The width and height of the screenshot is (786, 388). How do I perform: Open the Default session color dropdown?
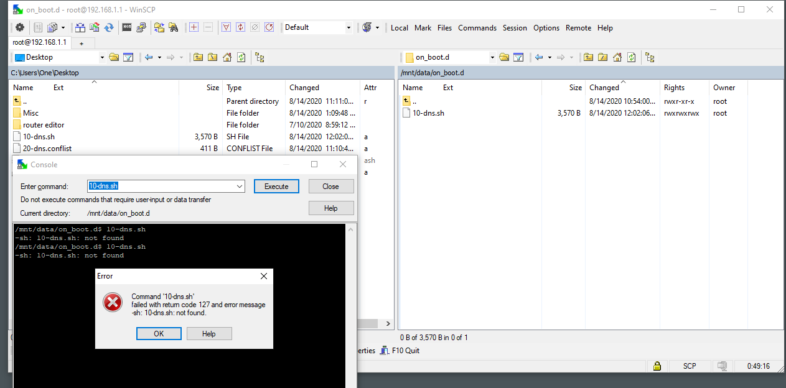point(349,27)
